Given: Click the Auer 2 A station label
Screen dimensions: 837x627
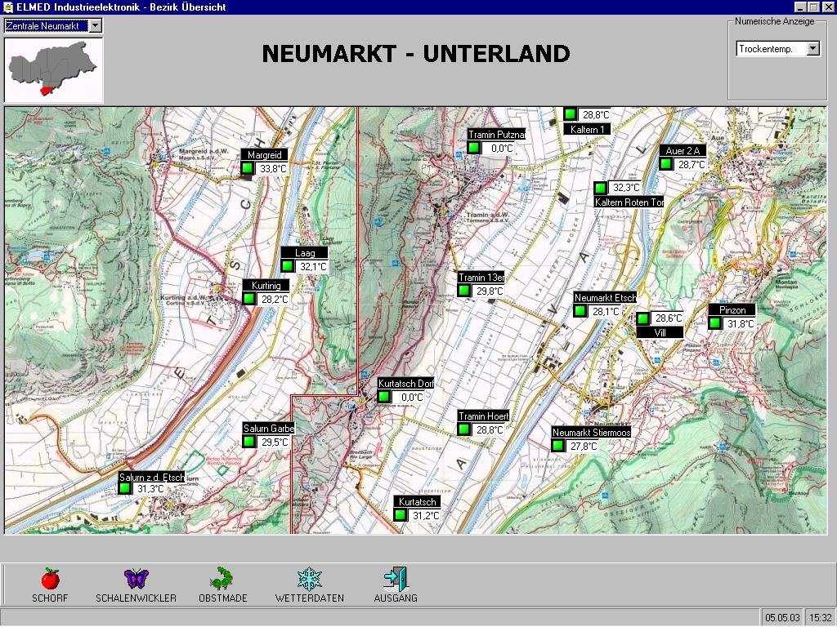Looking at the screenshot, I should coord(683,150).
